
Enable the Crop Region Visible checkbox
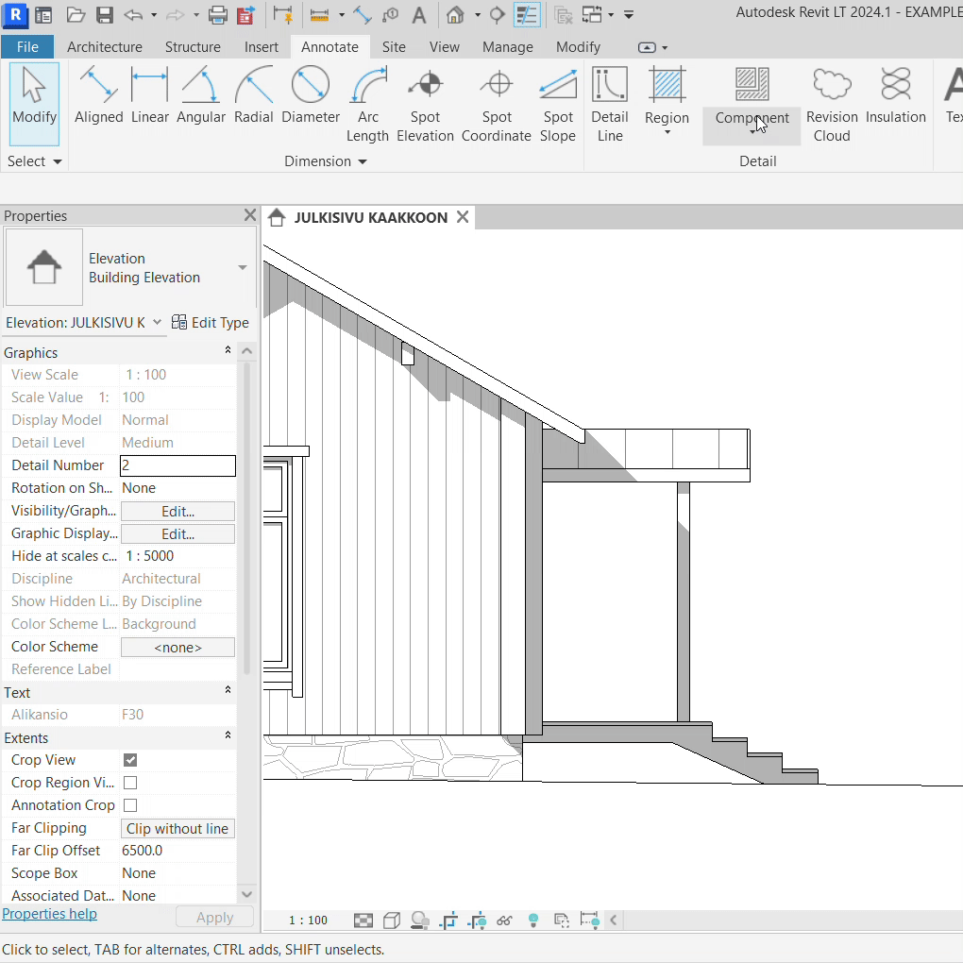coord(130,783)
